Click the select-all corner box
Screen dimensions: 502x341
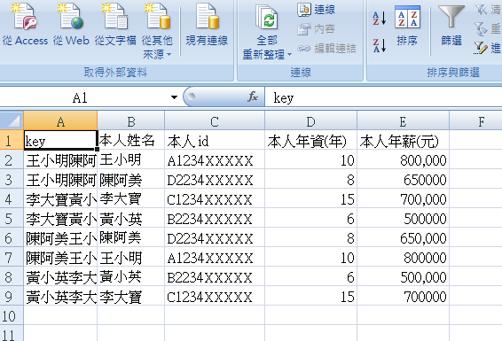(12, 120)
